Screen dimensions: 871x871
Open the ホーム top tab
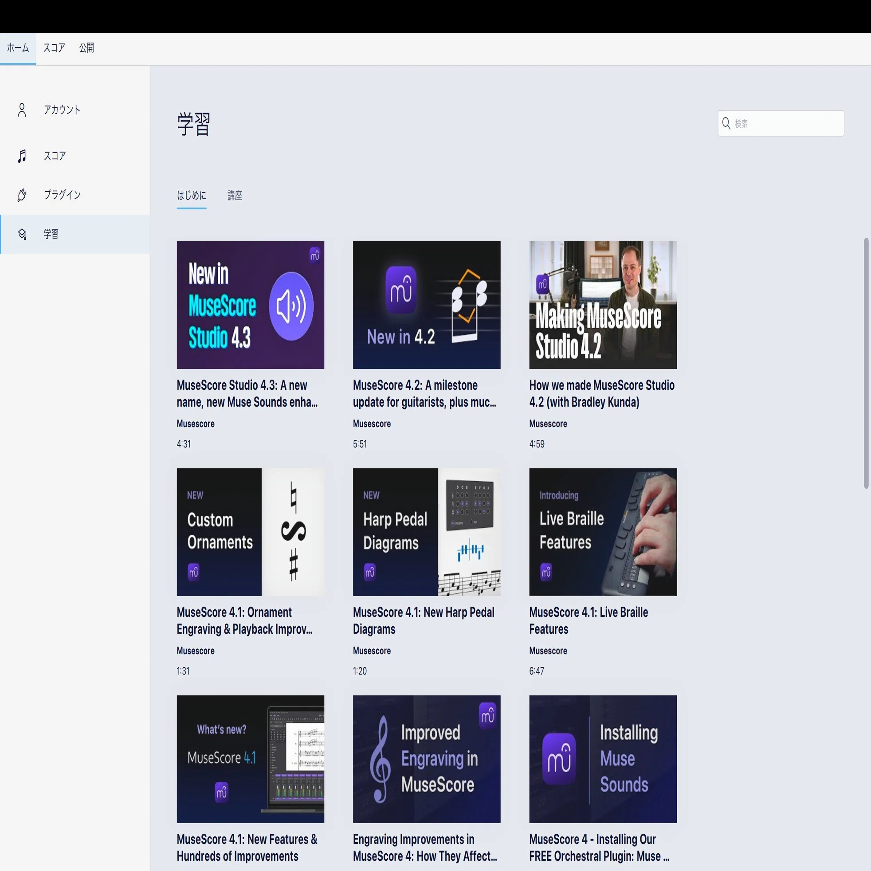tap(18, 48)
